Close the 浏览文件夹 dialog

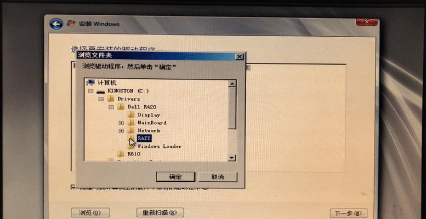coord(239,57)
